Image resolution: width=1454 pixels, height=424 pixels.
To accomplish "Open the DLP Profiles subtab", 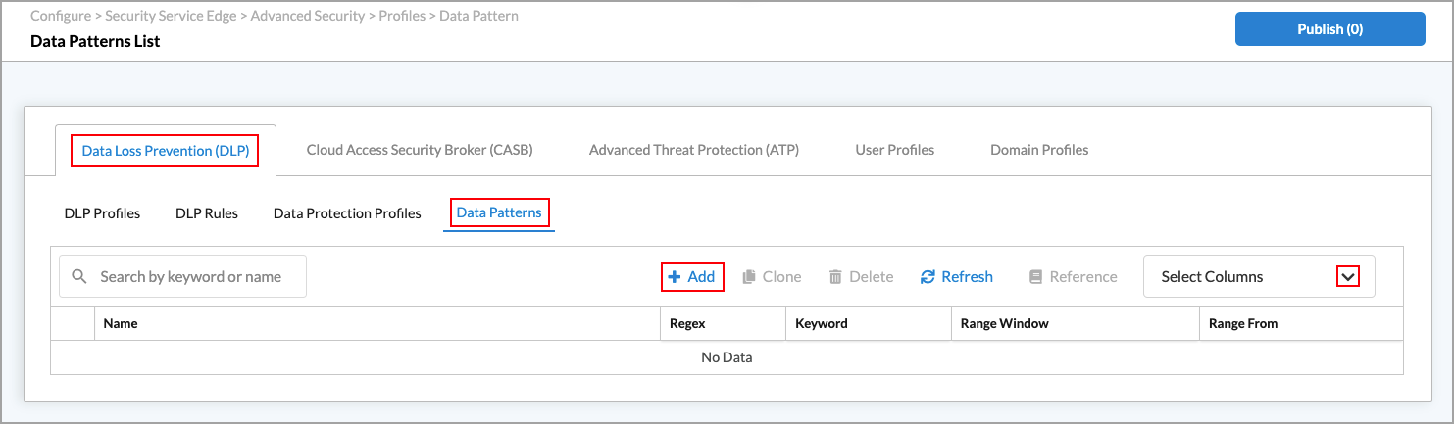I will coord(102,212).
